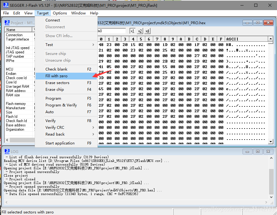277x215 pixels.
Task: Click LOG horizontal scroll right arrow
Action: click(x=266, y=202)
